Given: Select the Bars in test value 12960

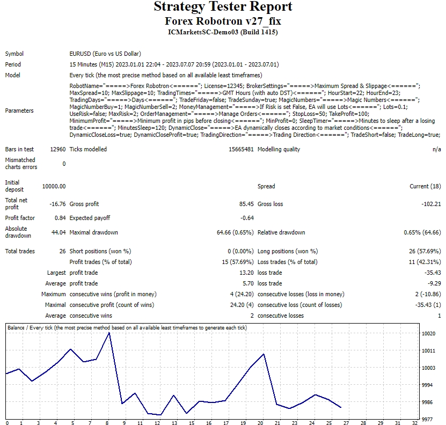Looking at the screenshot, I should tap(57, 149).
